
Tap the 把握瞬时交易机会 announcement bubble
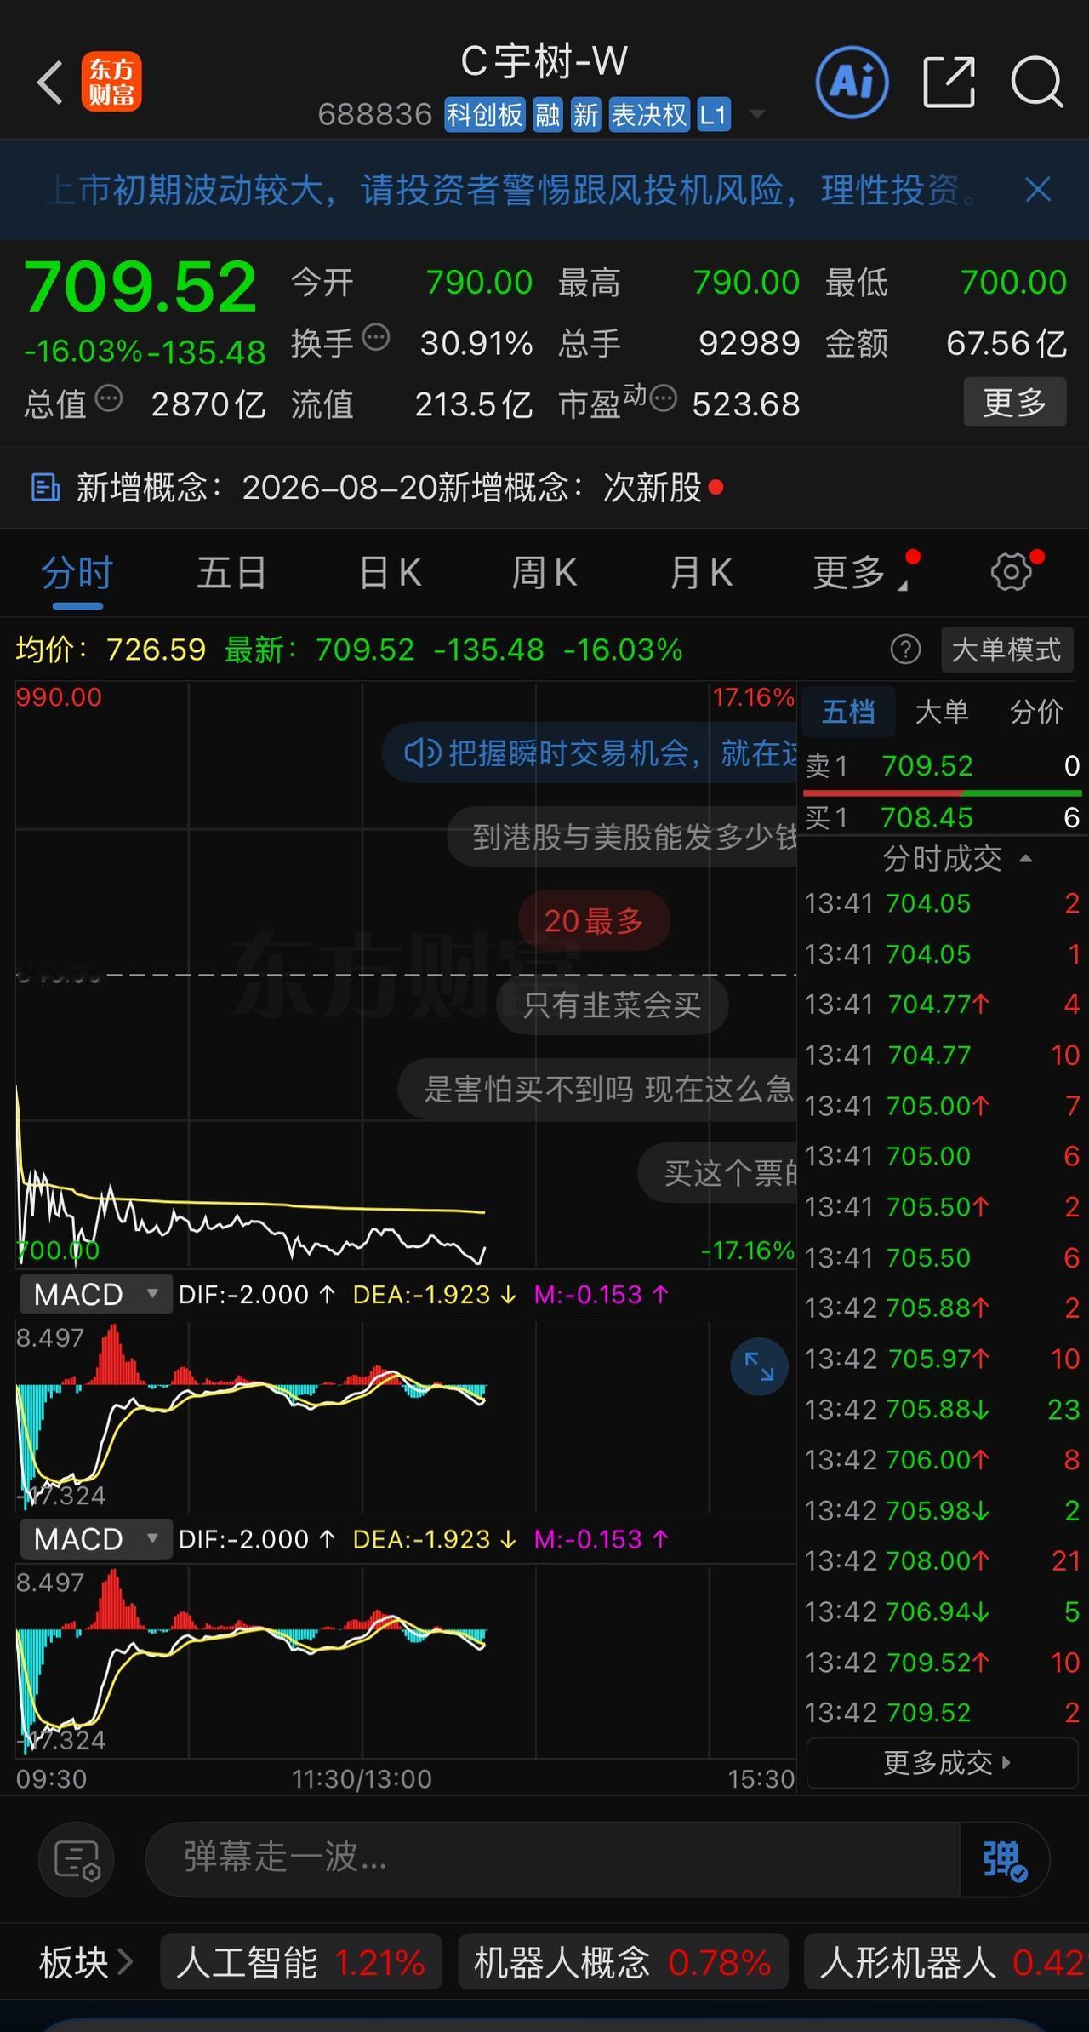(590, 753)
